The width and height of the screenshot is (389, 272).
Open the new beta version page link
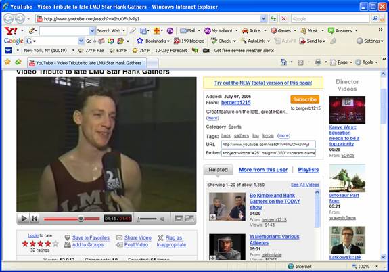(263, 83)
